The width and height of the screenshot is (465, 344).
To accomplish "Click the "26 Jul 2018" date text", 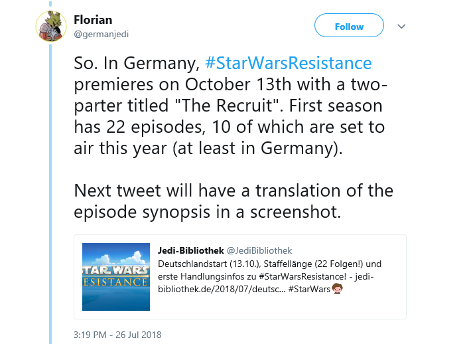I will pos(139,335).
